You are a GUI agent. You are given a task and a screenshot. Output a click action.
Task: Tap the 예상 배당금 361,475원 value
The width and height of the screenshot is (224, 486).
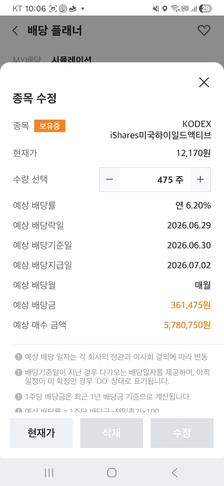pyautogui.click(x=191, y=305)
